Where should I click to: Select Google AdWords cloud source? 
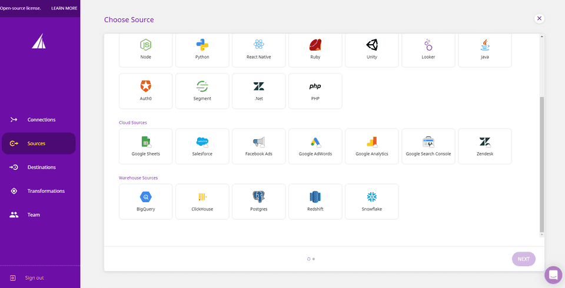point(315,146)
